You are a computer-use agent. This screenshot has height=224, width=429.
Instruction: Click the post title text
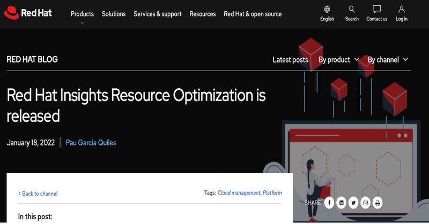click(136, 106)
